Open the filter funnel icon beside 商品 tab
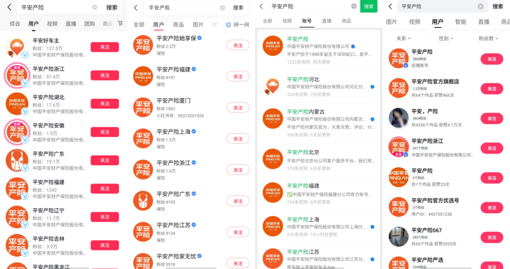The height and width of the screenshot is (269, 510). [120, 24]
